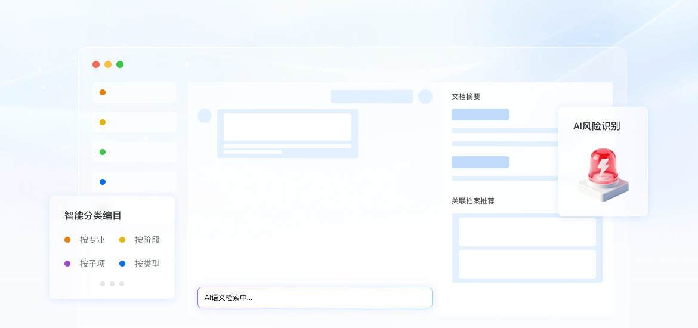This screenshot has width=698, height=328.
Task: Click the round avatar beside the right chat bubble
Action: [x=425, y=97]
